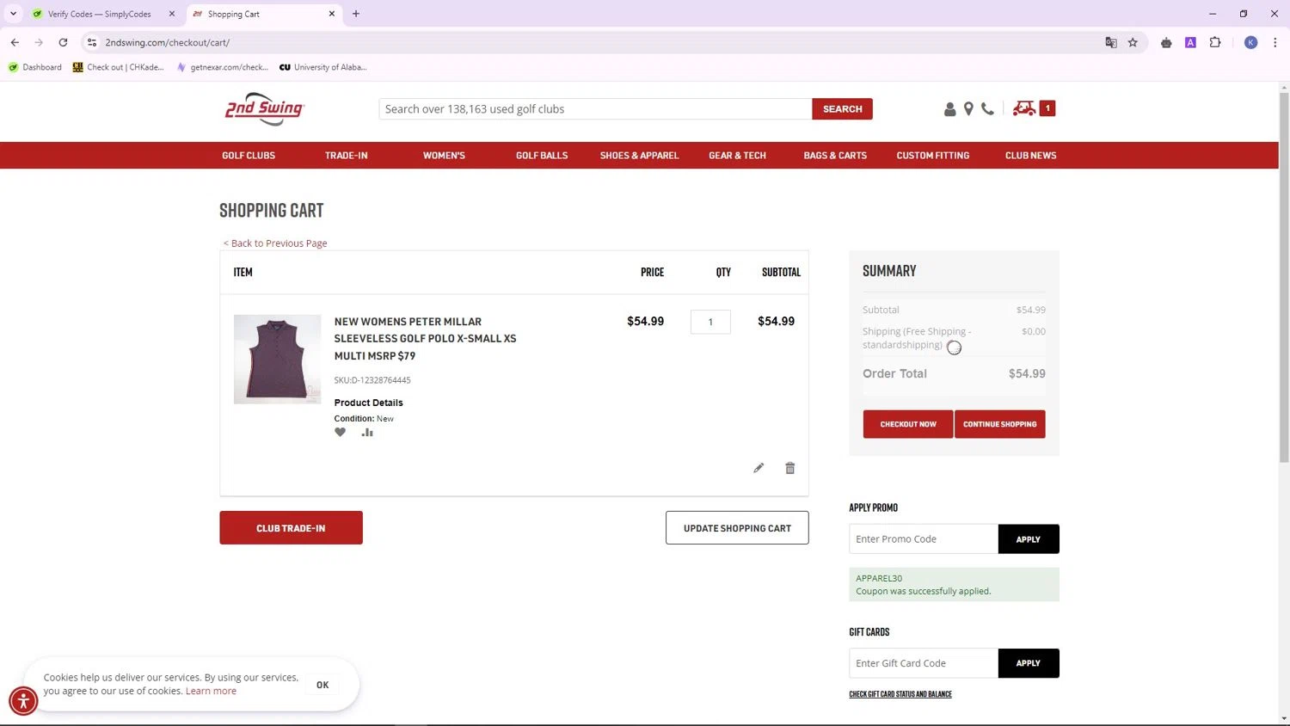1290x726 pixels.
Task: Click the Enter Promo Code field
Action: tap(924, 539)
